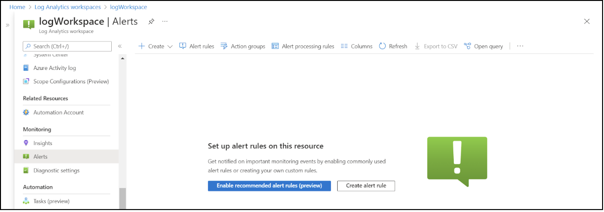Choose Columns in the toolbar
Image resolution: width=604 pixels, height=212 pixels.
coord(356,46)
